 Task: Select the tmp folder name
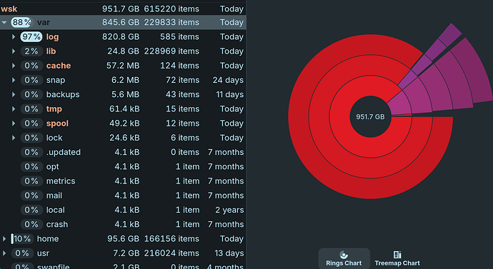pos(54,109)
